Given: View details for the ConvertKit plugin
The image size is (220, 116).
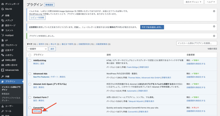Looking at the screenshot, I should click(x=144, y=112).
